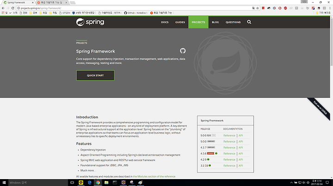Switch to the second browser tab
333x186 pixels.
(52, 3)
